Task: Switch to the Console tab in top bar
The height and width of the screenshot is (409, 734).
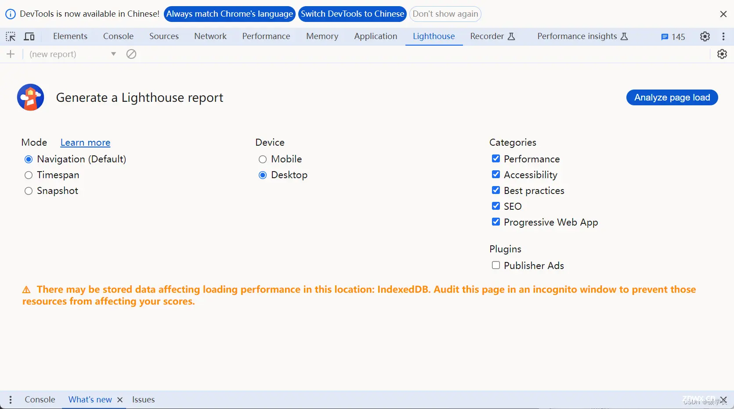Action: coord(118,36)
